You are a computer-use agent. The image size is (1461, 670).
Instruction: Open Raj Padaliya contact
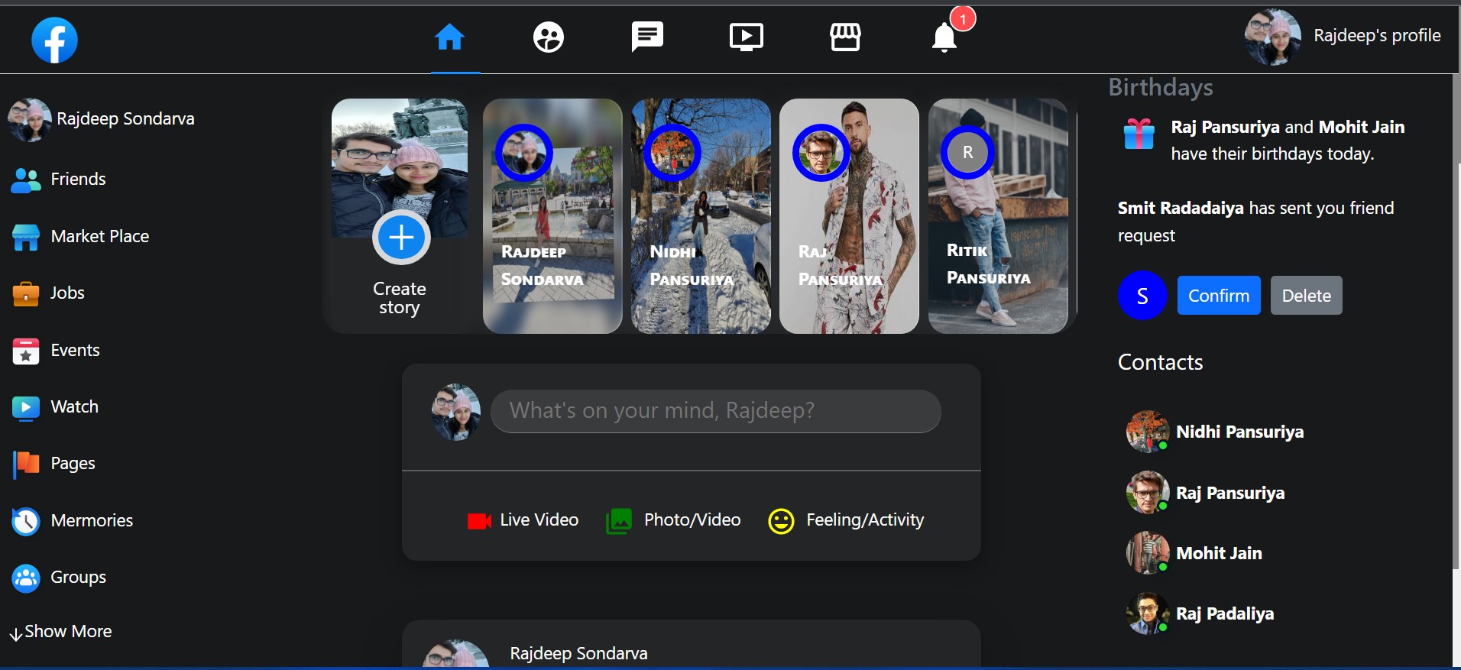tap(1200, 613)
